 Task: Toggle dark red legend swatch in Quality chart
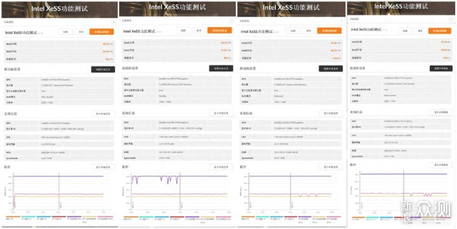point(177,217)
